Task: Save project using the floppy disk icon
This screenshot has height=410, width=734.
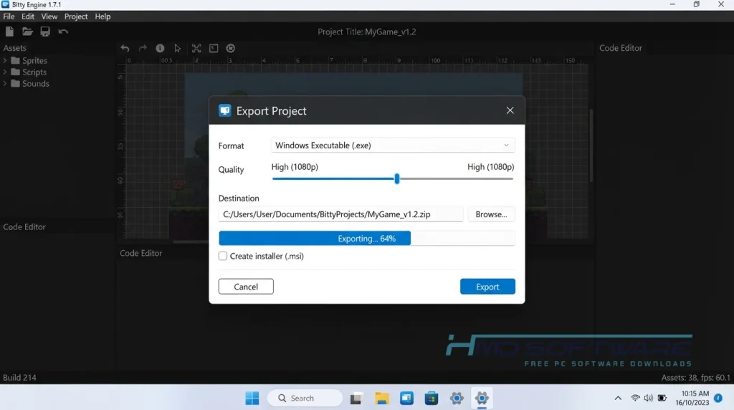Action: point(45,32)
